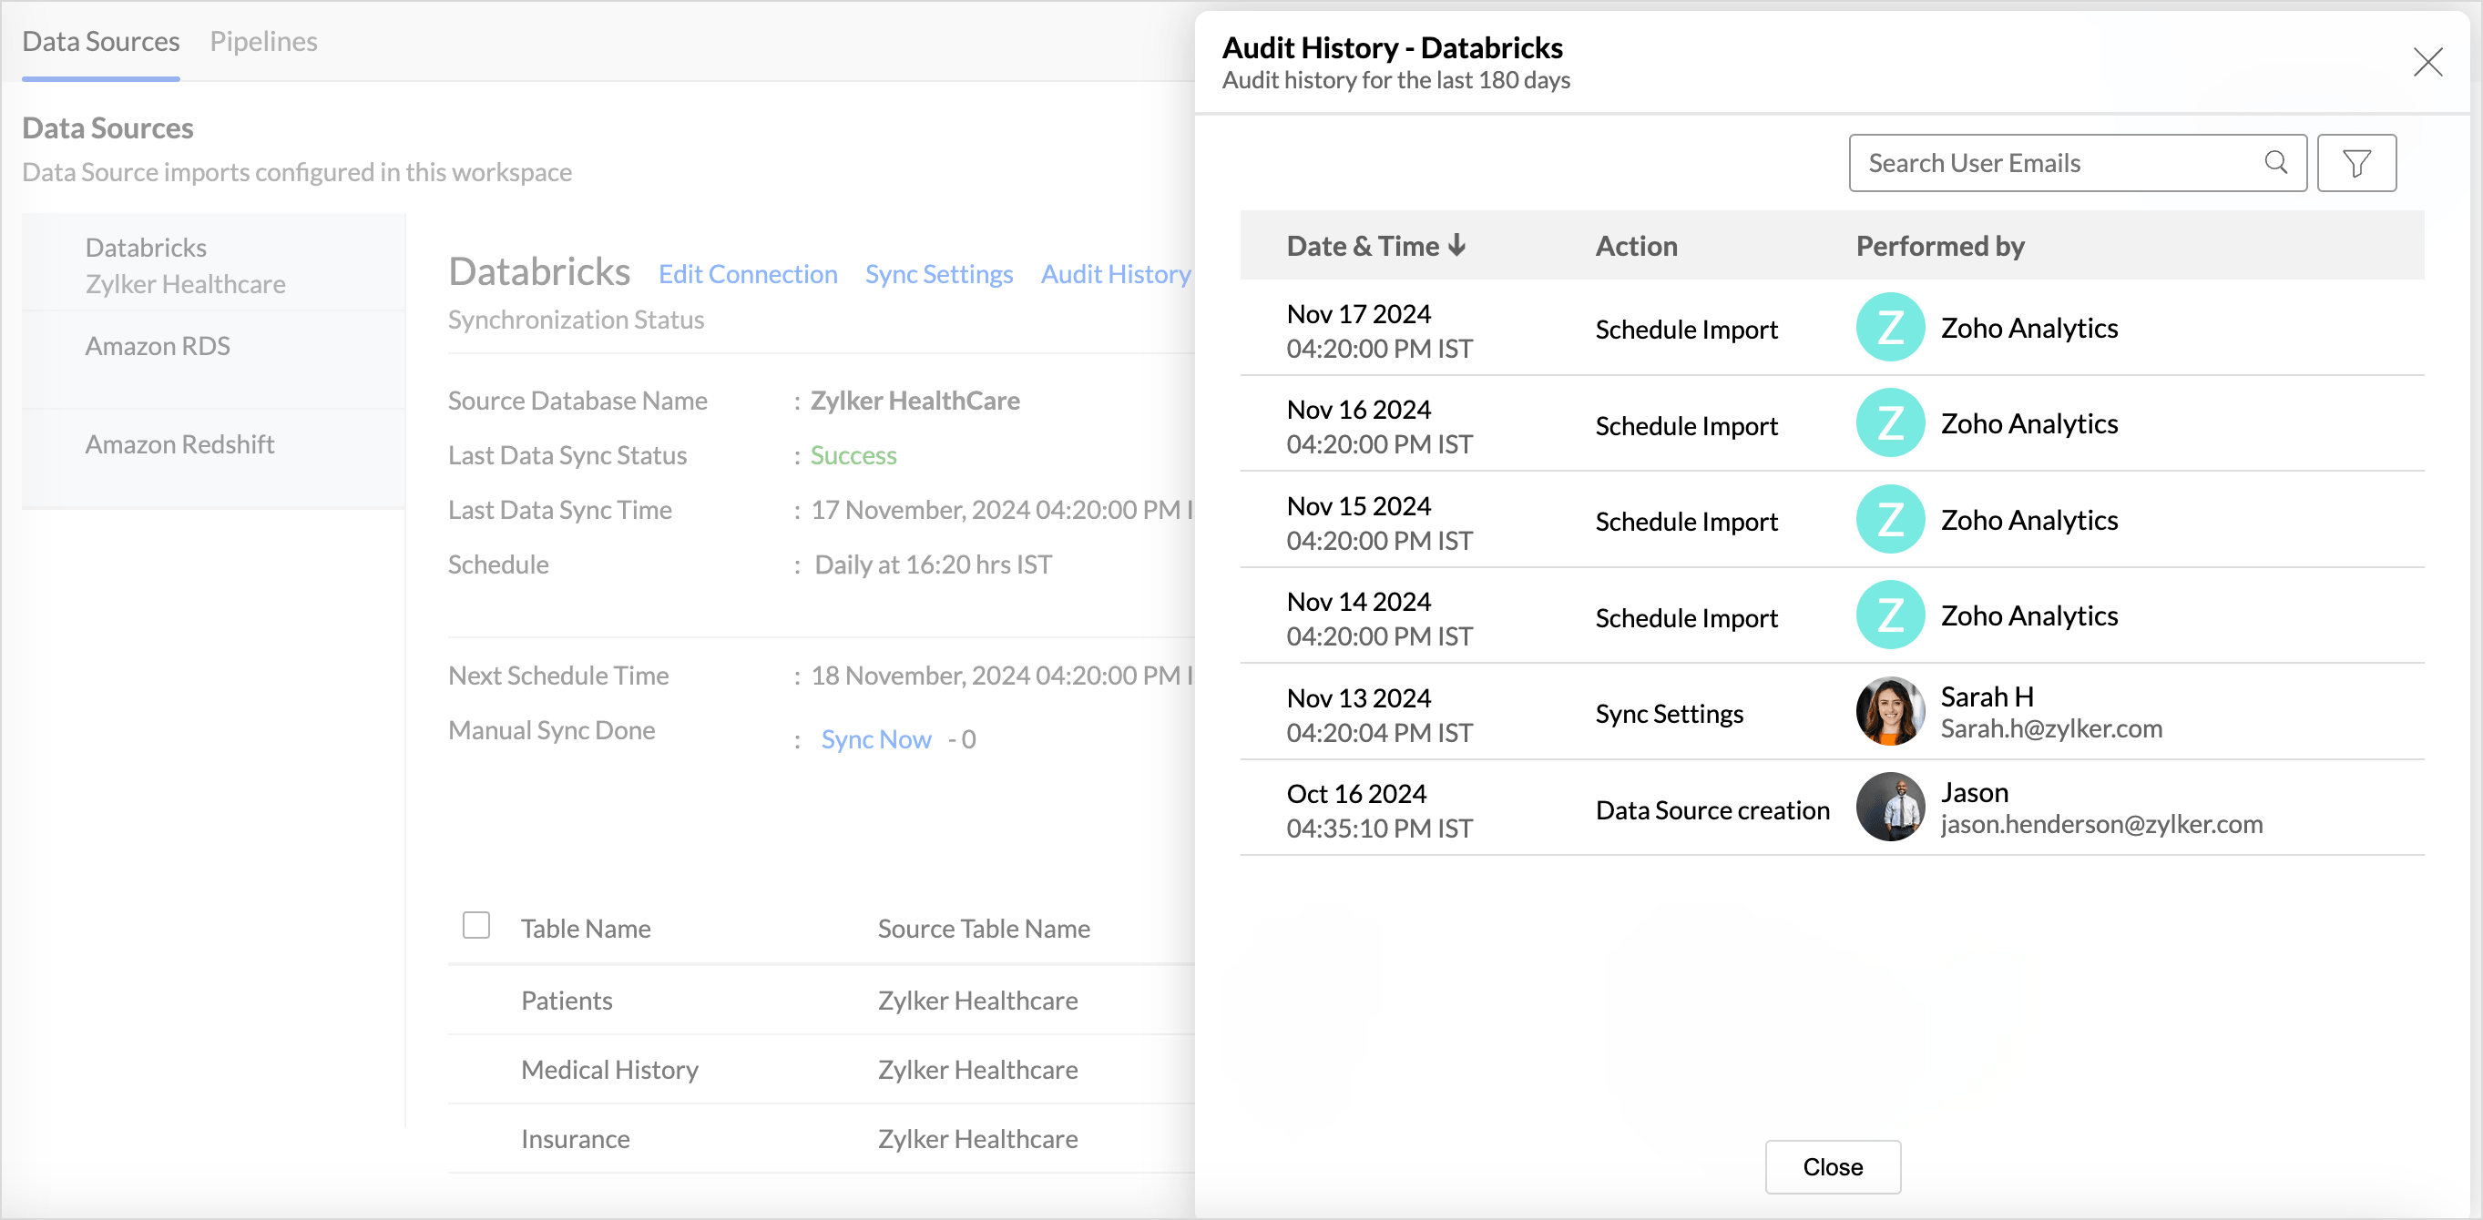Click Jason's profile photo
The width and height of the screenshot is (2483, 1220).
(1889, 808)
